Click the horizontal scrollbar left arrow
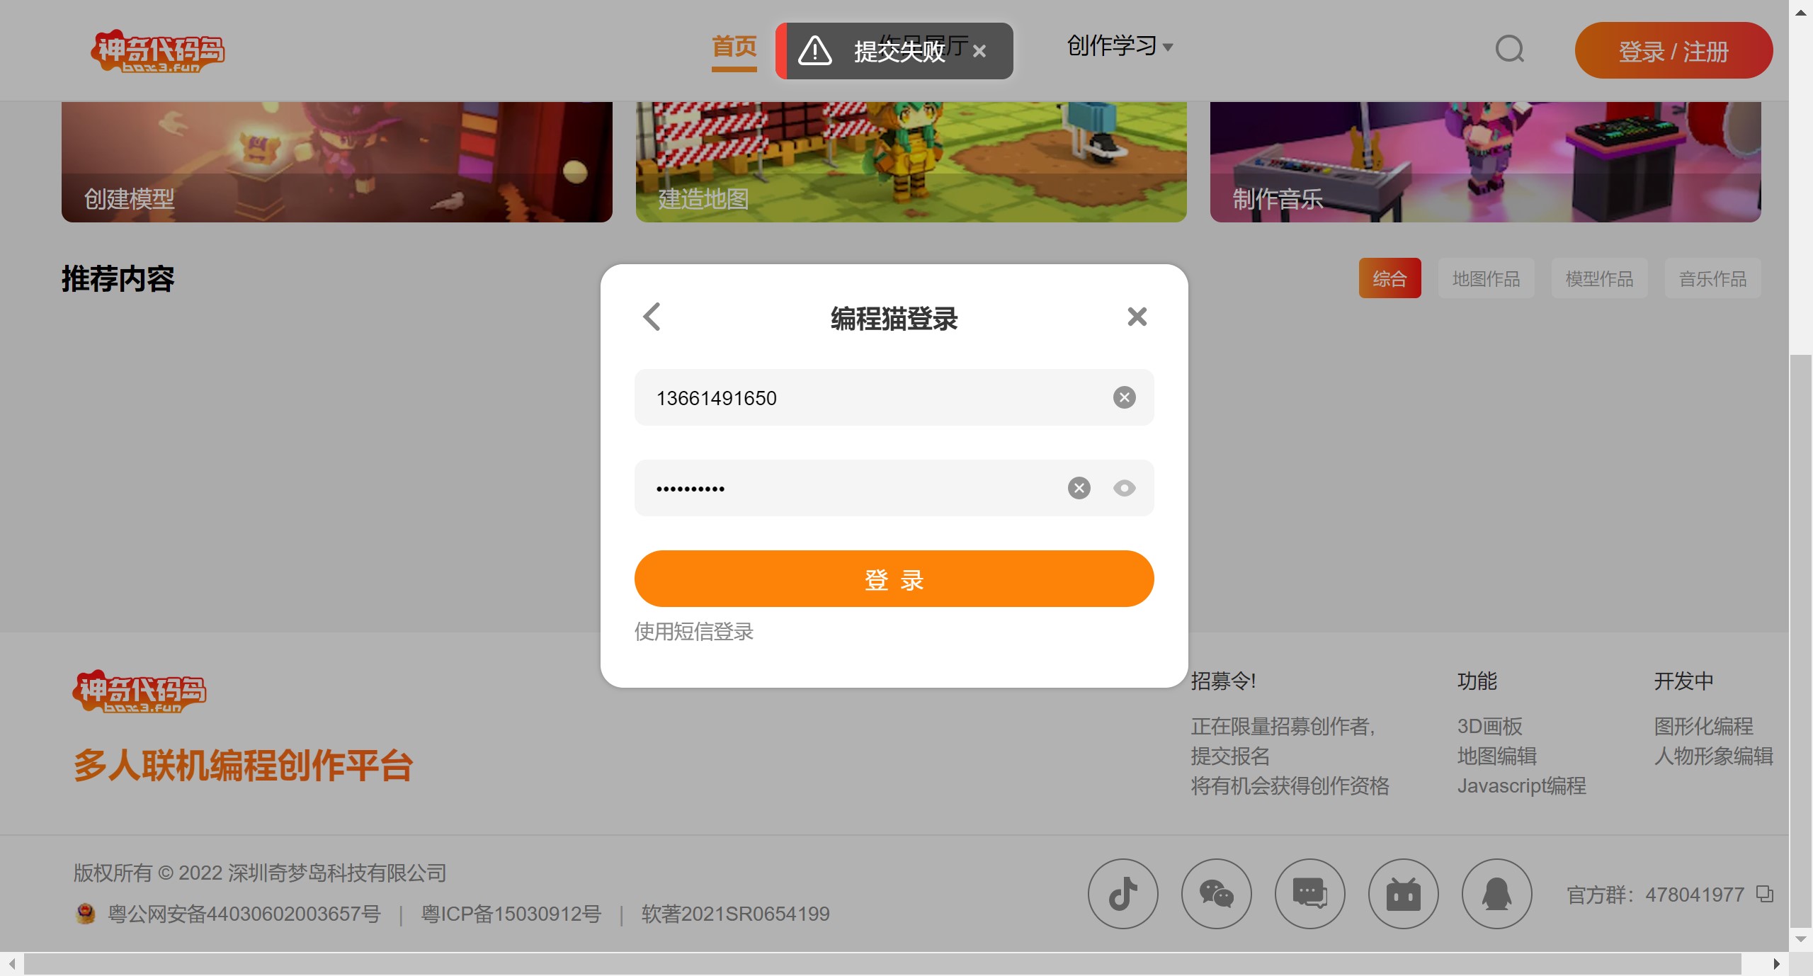This screenshot has width=1813, height=976. [12, 964]
